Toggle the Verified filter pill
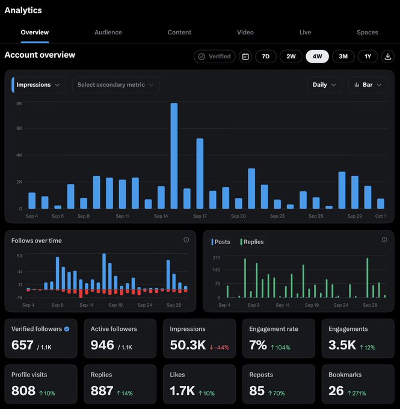The height and width of the screenshot is (409, 400). pos(215,57)
